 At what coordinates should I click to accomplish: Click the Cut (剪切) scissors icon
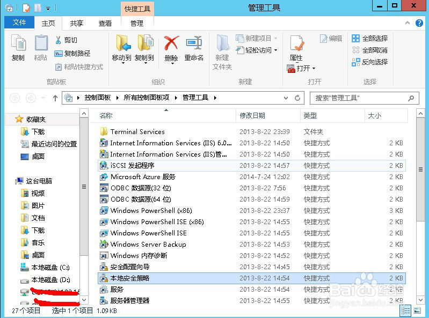coord(58,40)
